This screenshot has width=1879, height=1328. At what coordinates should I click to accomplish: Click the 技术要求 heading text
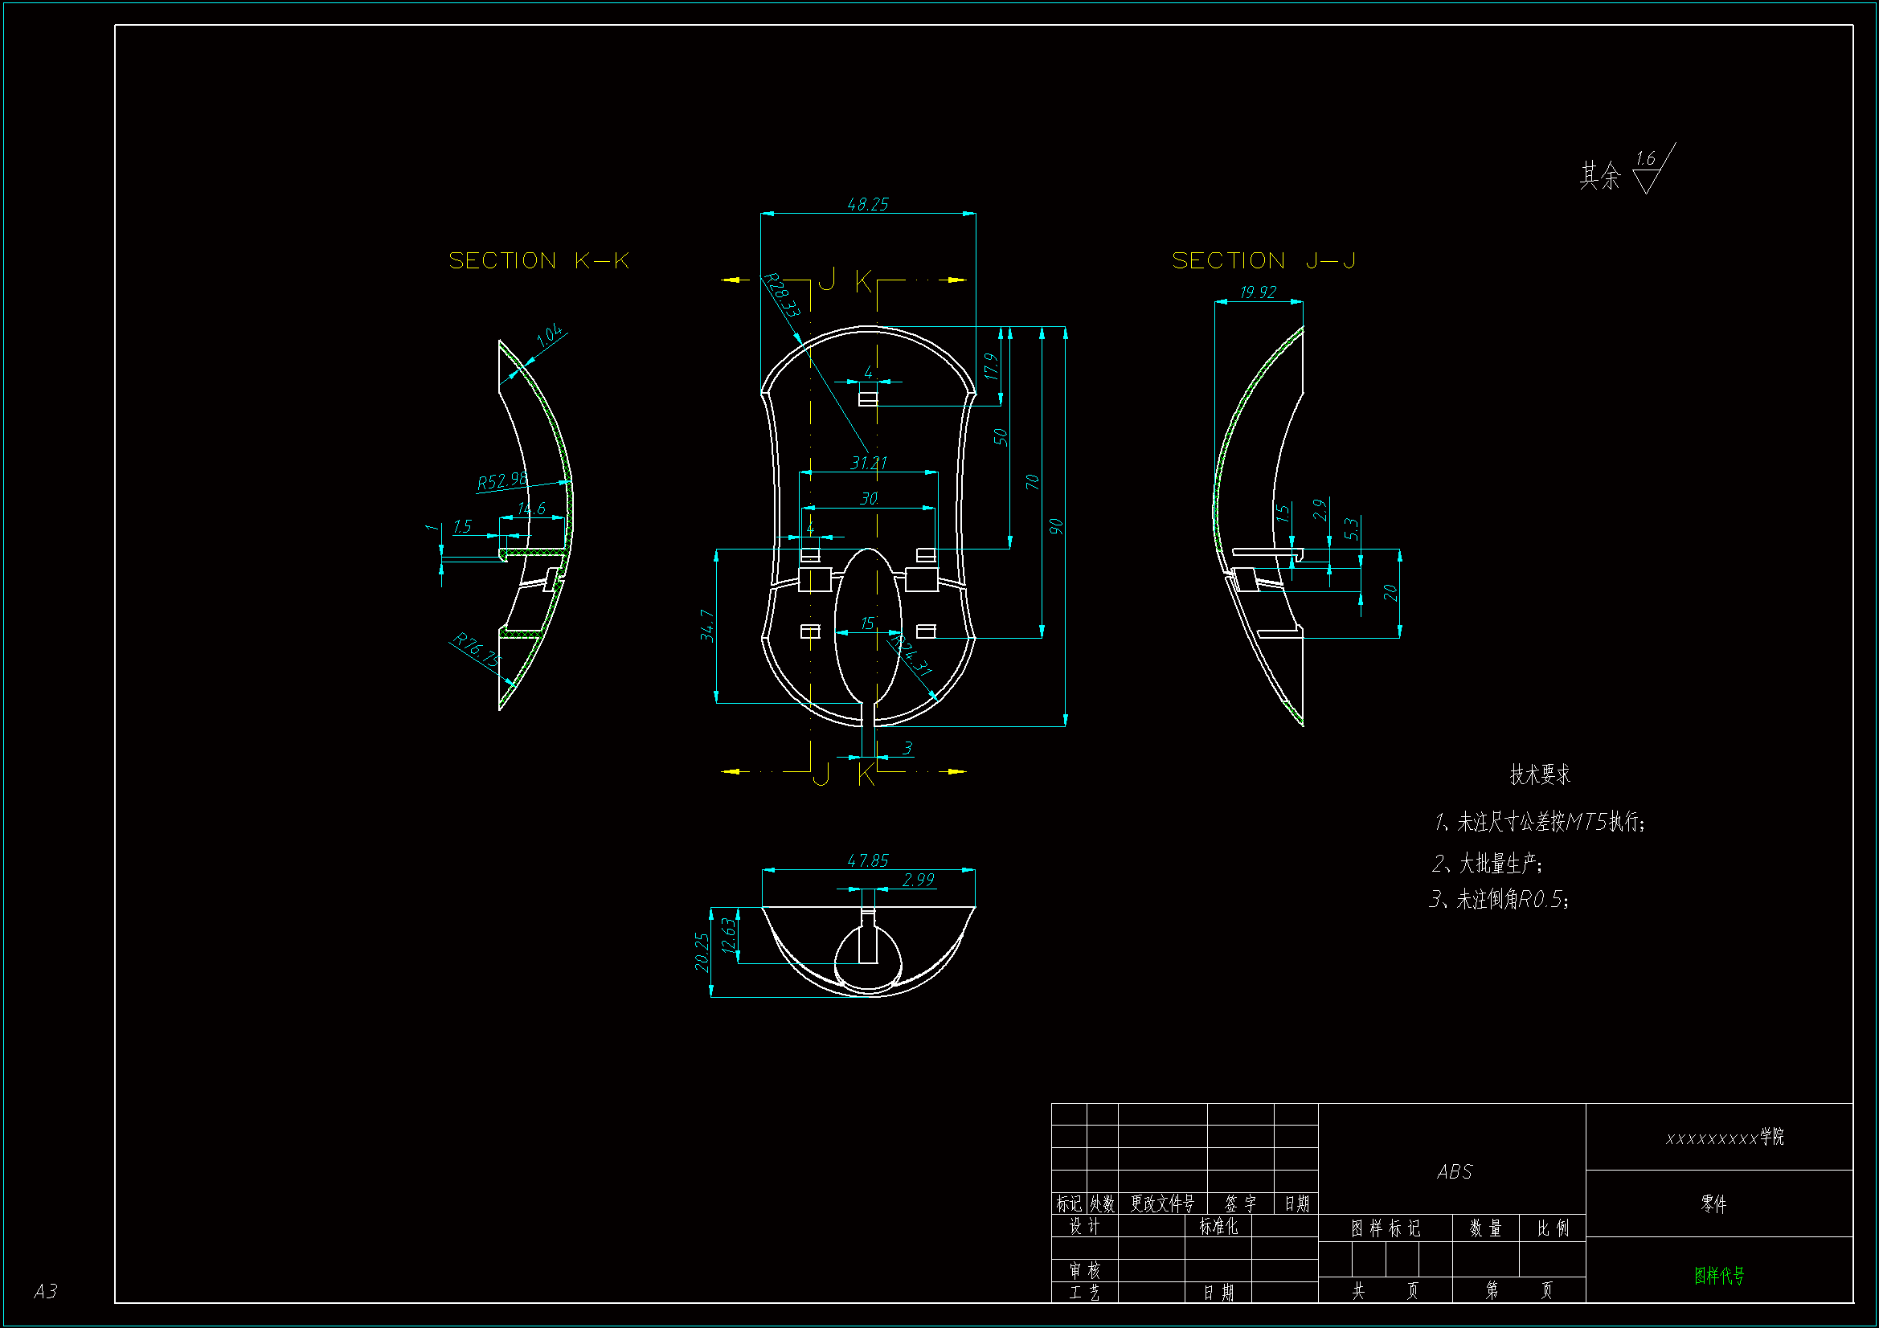tap(1539, 775)
